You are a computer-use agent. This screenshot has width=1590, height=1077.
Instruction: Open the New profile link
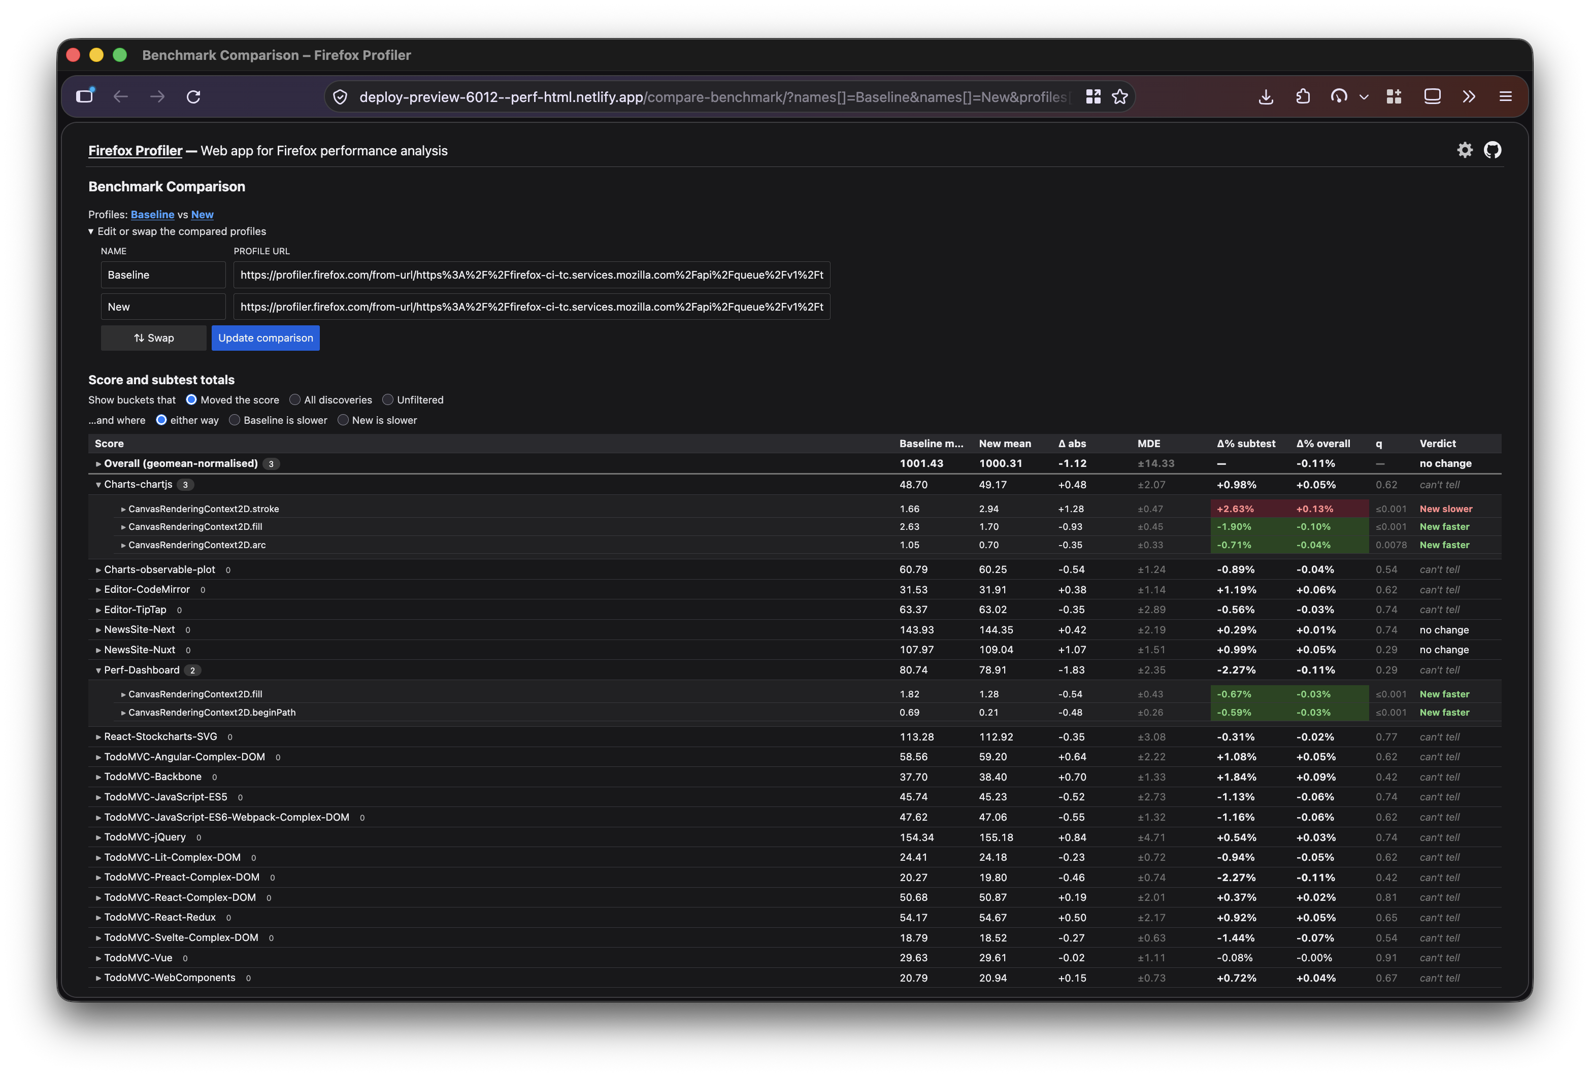pyautogui.click(x=203, y=215)
